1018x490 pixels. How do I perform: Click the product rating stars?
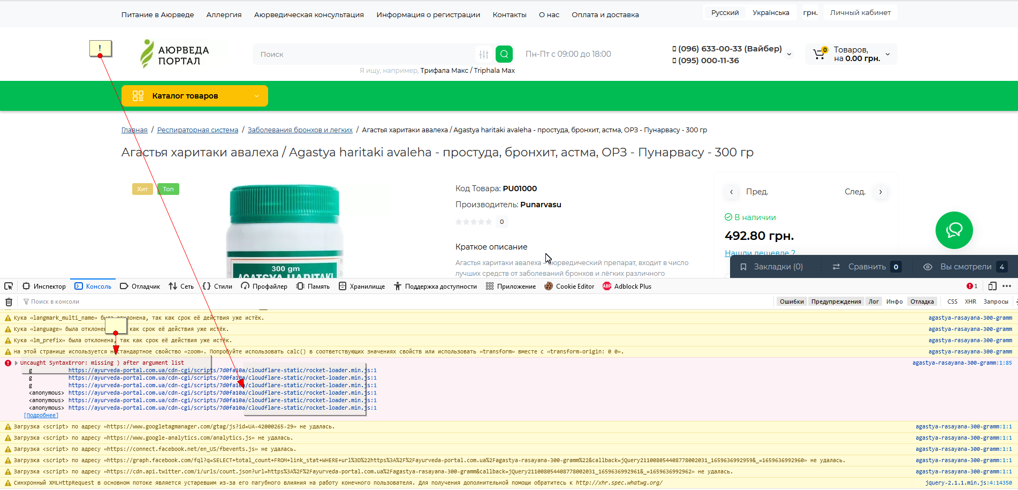point(473,222)
